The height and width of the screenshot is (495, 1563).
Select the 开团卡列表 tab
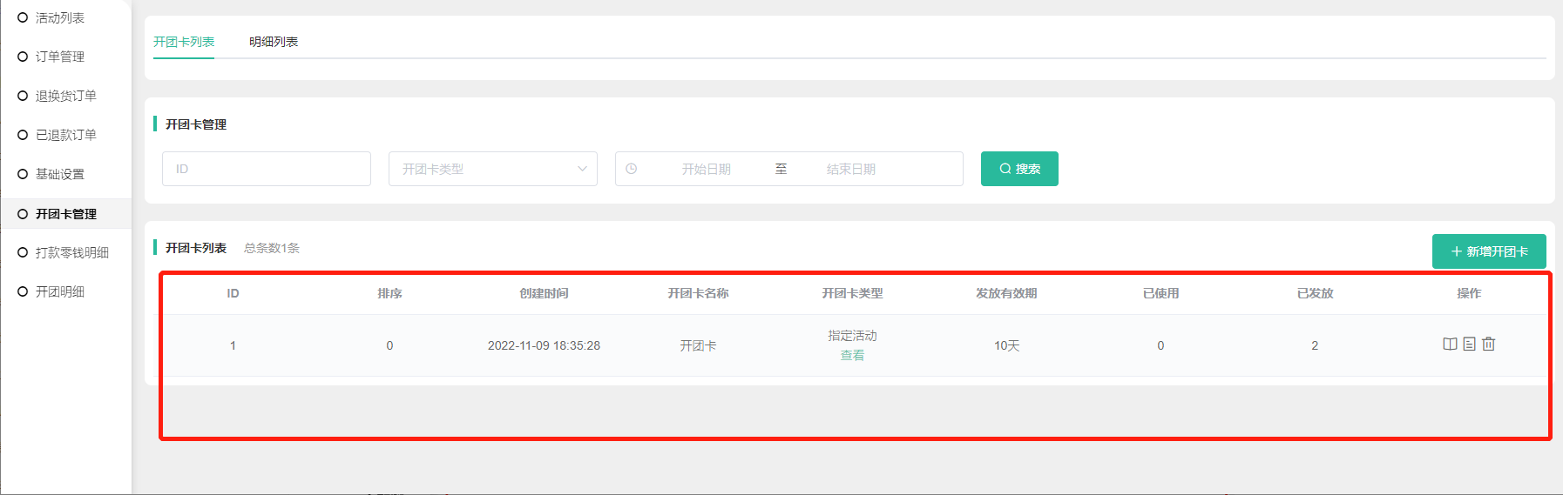(x=184, y=42)
